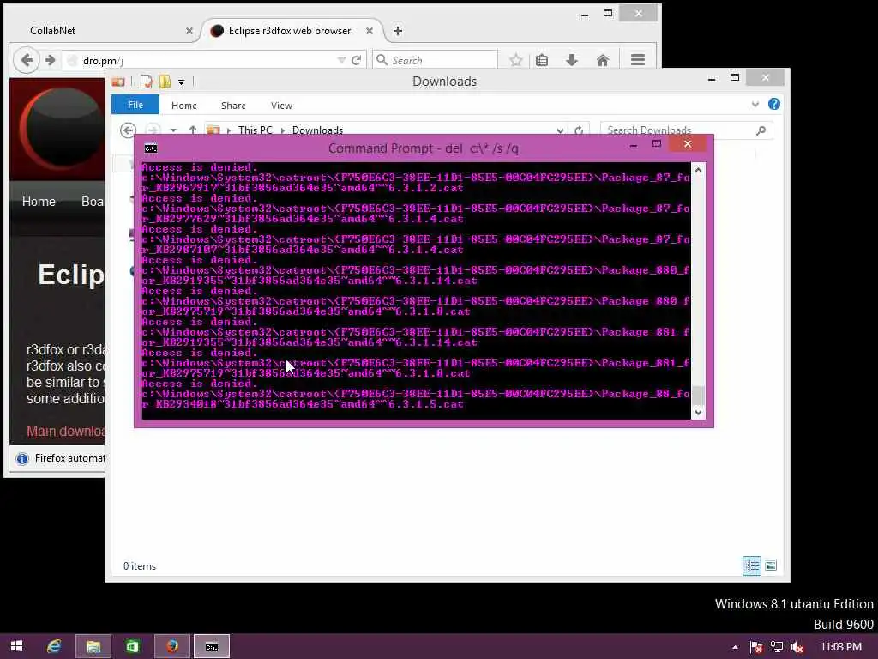
Task: Minimize the Command Prompt window
Action: coord(634,145)
